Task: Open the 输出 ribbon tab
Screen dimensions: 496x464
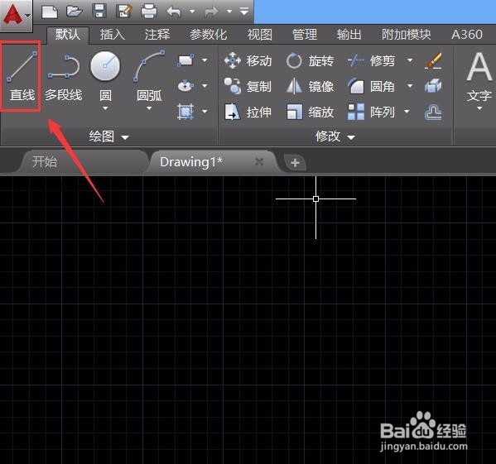Action: point(349,35)
